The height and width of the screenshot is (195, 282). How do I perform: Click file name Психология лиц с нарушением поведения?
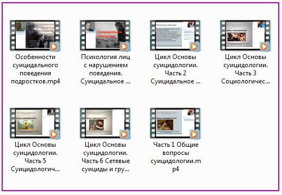pyautogui.click(x=105, y=69)
